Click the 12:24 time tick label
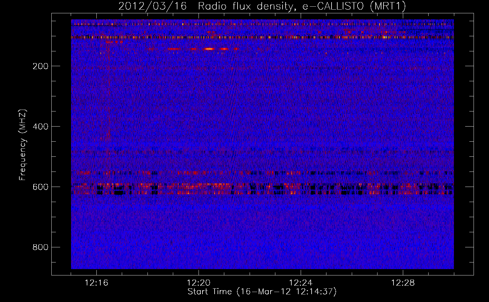The image size is (489, 302). coord(301,283)
